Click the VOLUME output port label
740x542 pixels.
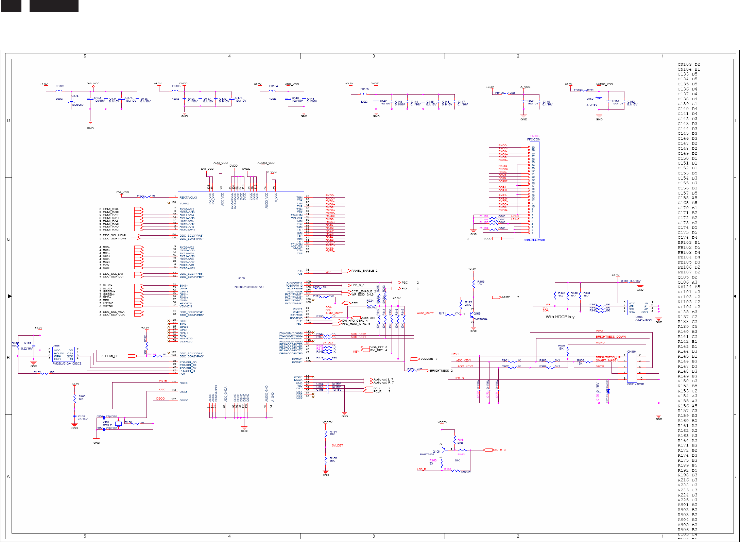click(426, 359)
